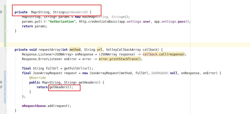The height and width of the screenshot is (114, 250).
Task: Click the @ gutter icon beside private getHeaders
Action: 1,12
